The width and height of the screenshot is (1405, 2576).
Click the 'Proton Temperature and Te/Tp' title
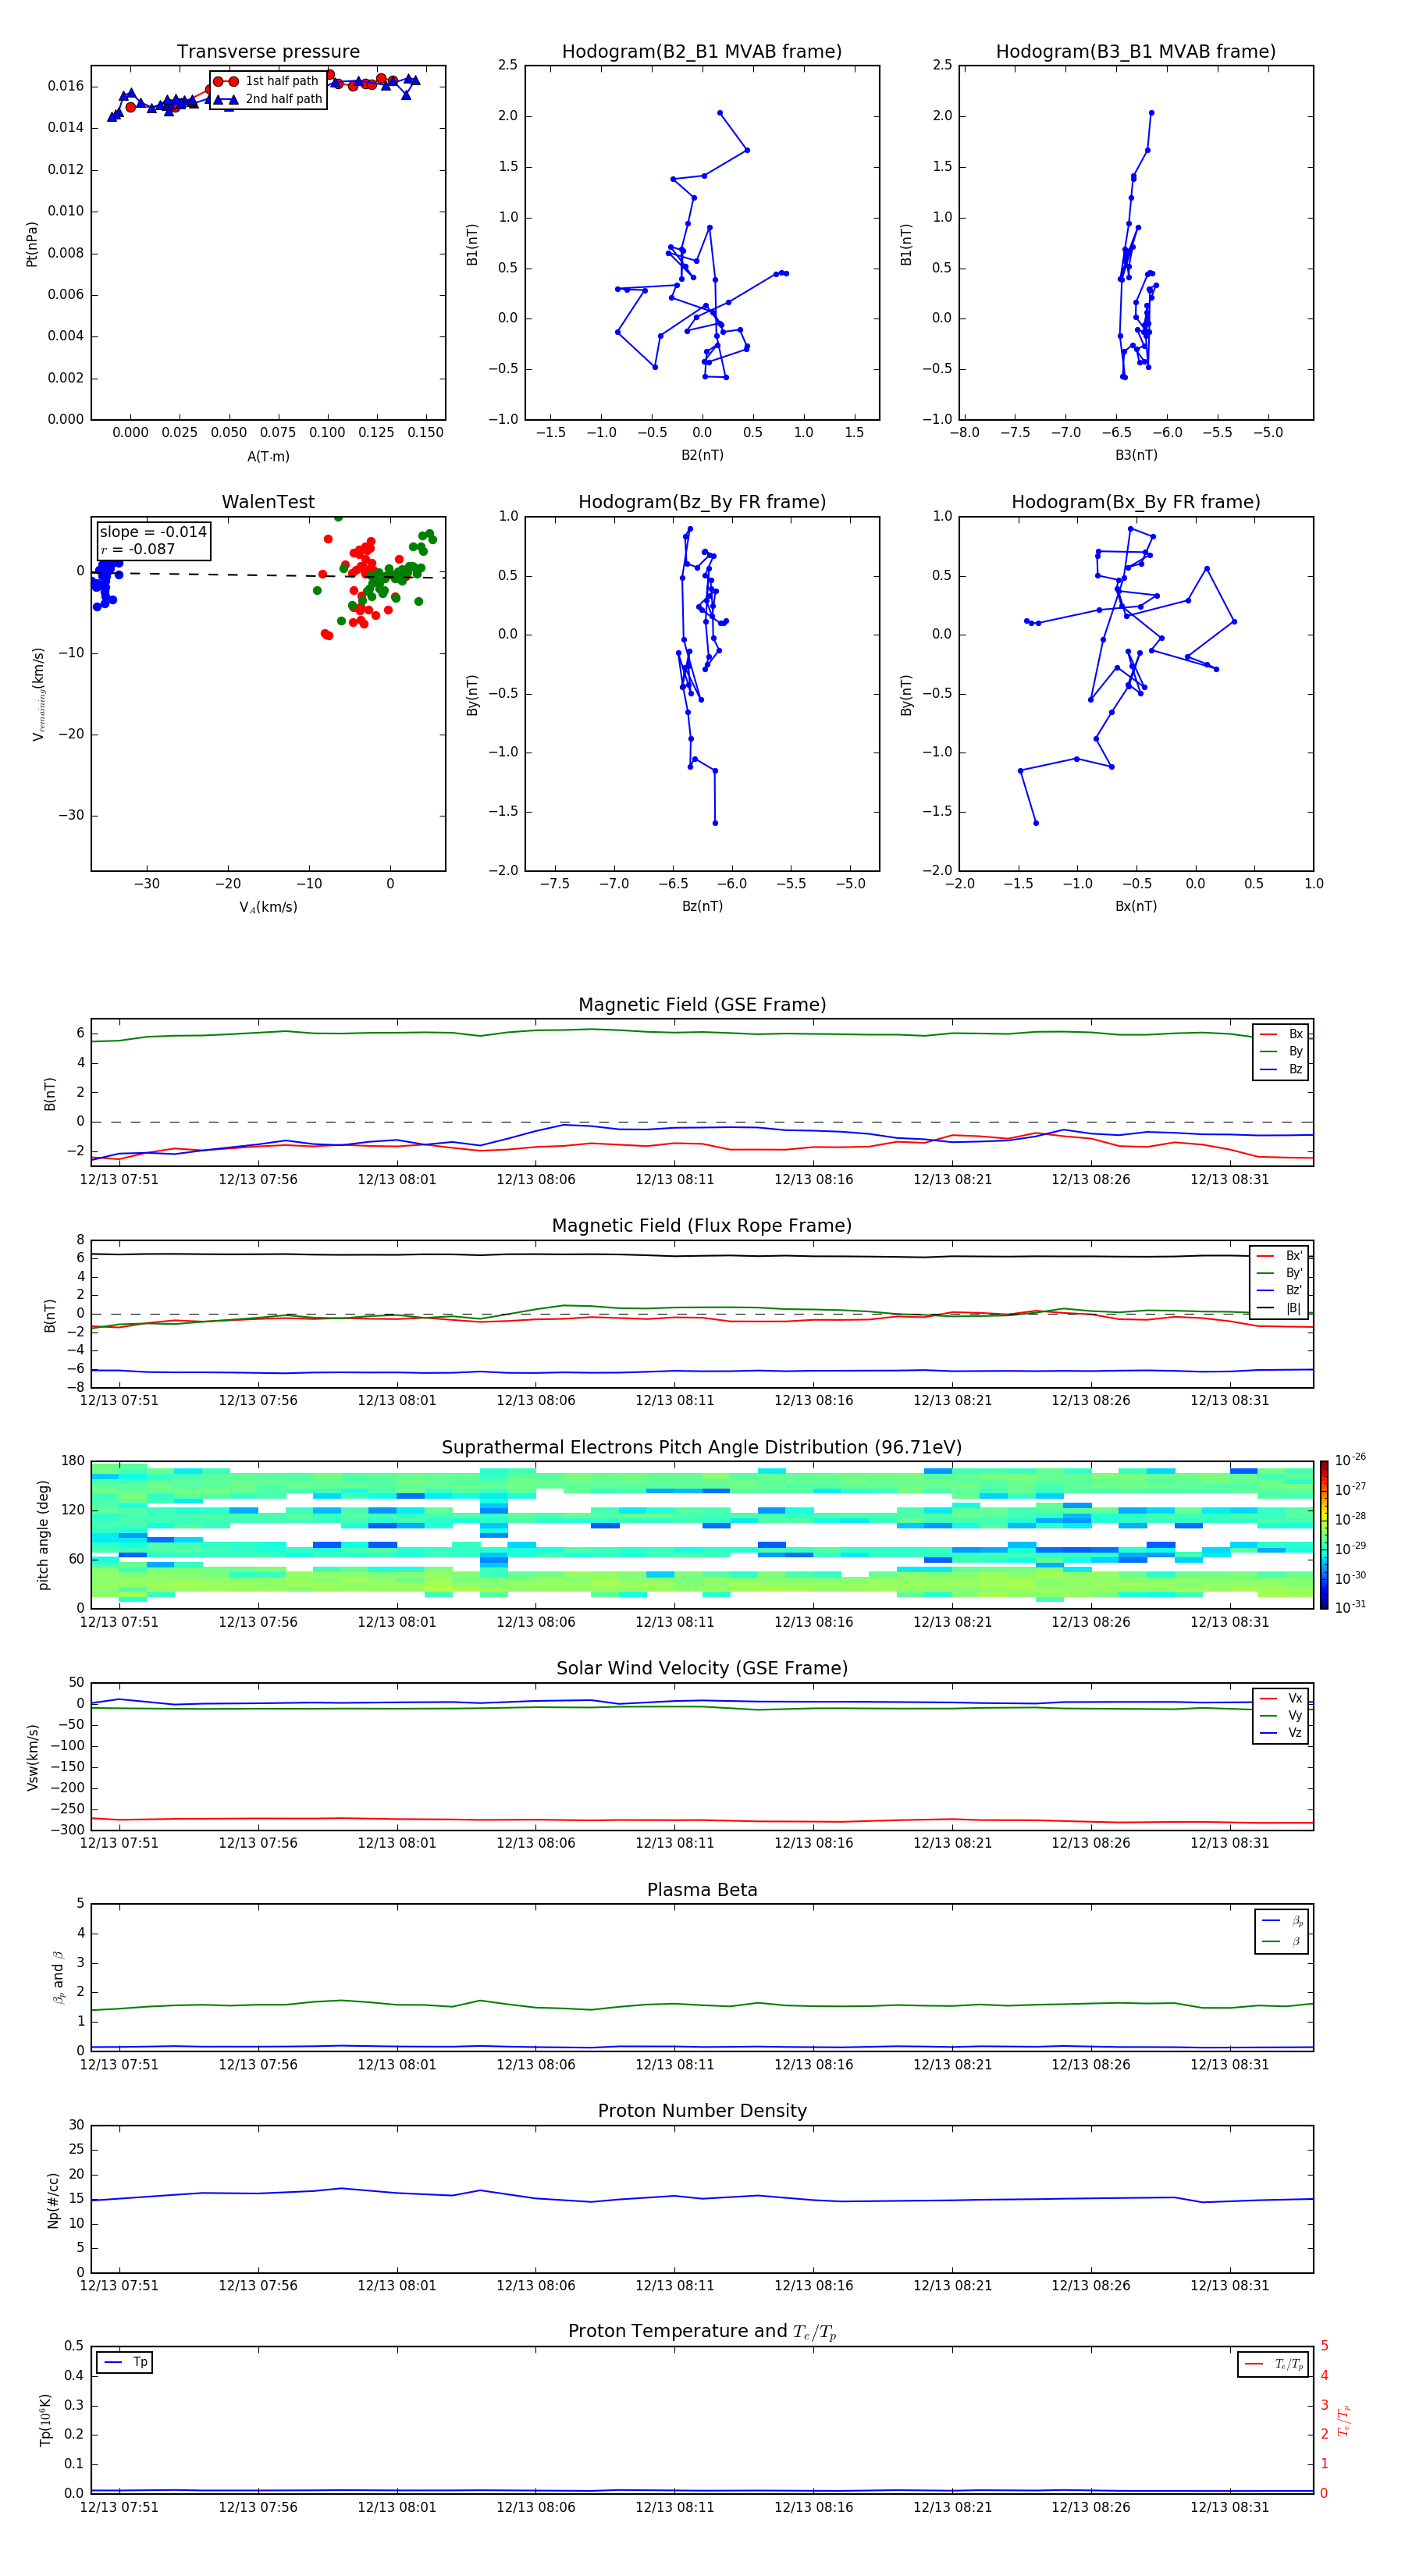point(702,2331)
